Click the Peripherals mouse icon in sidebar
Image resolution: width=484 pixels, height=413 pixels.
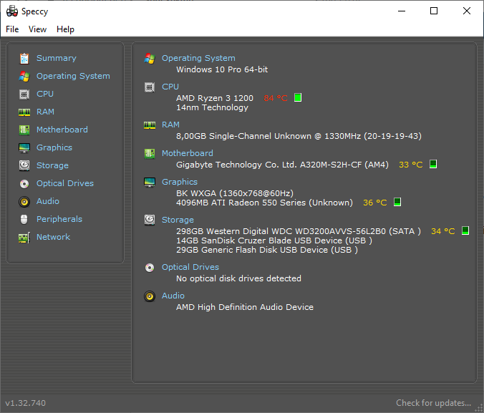pyautogui.click(x=24, y=220)
